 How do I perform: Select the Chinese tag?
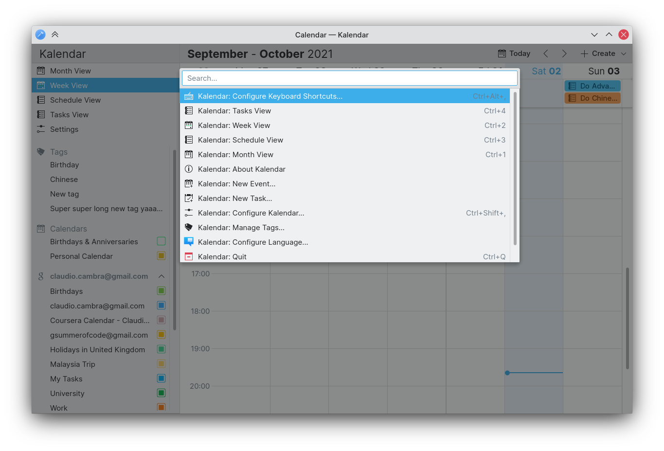click(64, 180)
